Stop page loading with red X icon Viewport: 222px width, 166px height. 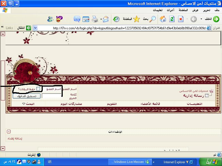[181, 19]
